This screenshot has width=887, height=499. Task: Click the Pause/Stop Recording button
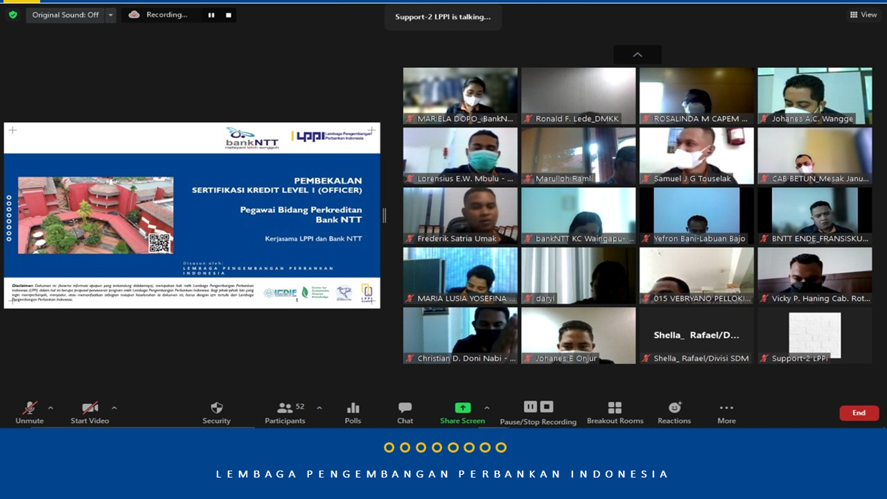pos(538,412)
